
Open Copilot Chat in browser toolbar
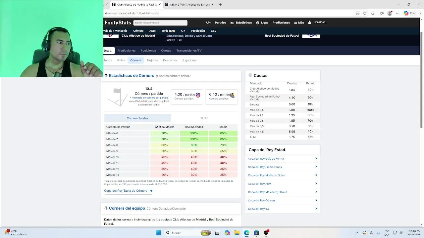[410, 13]
